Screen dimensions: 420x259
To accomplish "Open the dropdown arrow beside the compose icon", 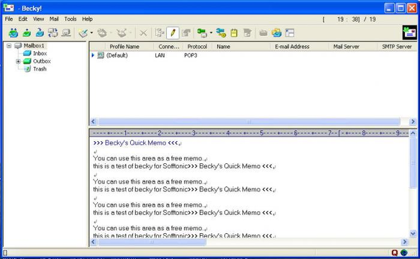I will (92, 33).
